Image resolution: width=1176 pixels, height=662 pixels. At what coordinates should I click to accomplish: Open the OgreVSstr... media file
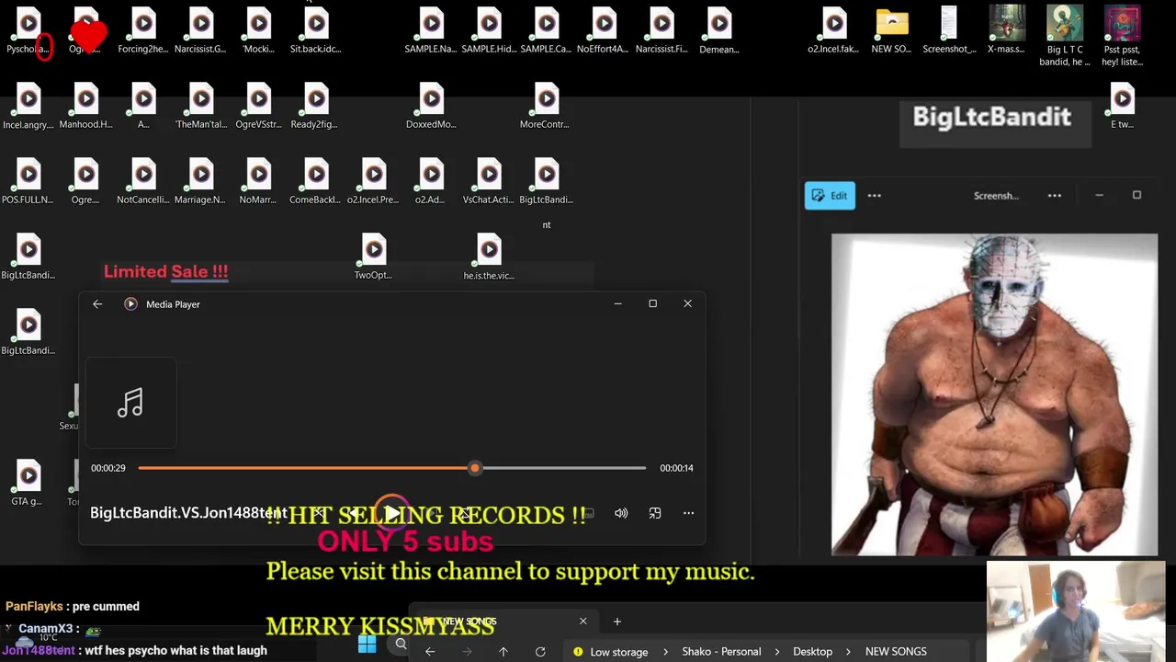tap(258, 107)
